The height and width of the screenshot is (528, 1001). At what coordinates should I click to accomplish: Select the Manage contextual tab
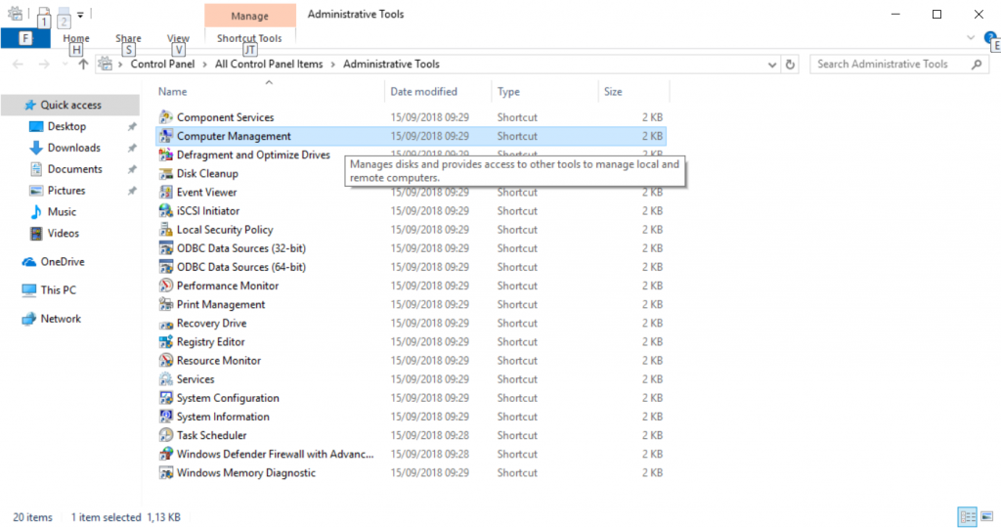pyautogui.click(x=249, y=16)
